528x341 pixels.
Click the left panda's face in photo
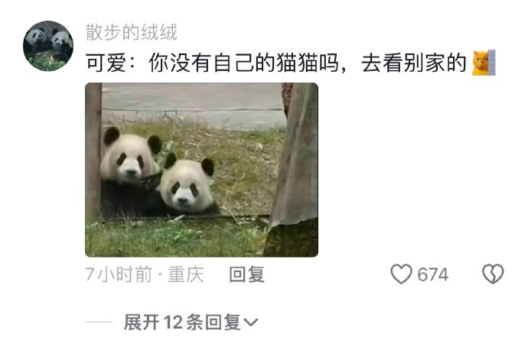coord(129,158)
